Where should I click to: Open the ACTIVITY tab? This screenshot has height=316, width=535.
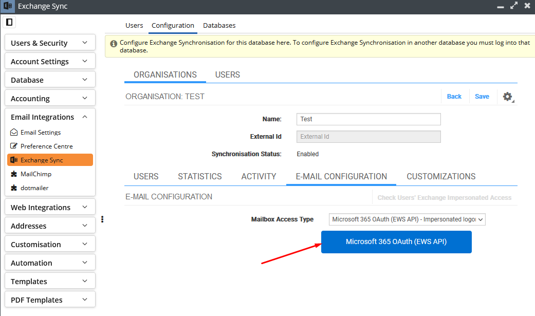coord(259,176)
